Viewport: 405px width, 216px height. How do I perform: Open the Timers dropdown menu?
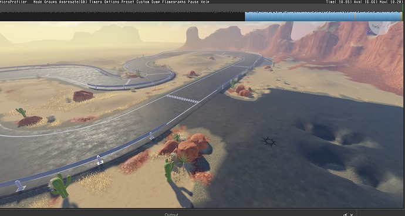pyautogui.click(x=96, y=2)
